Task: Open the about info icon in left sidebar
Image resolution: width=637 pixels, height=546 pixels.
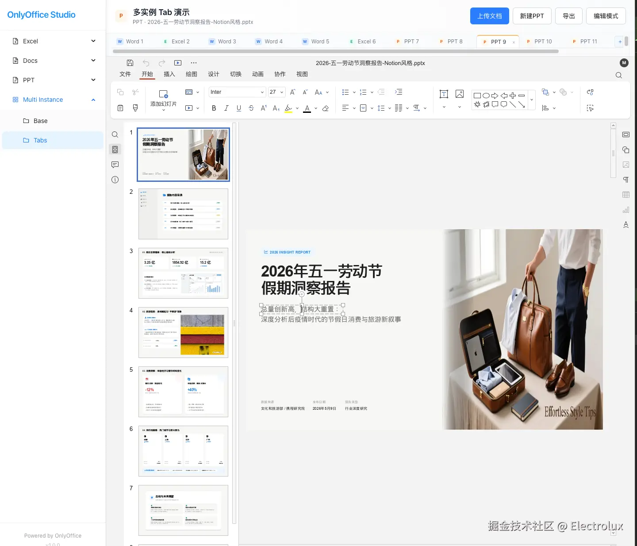Action: [x=115, y=180]
